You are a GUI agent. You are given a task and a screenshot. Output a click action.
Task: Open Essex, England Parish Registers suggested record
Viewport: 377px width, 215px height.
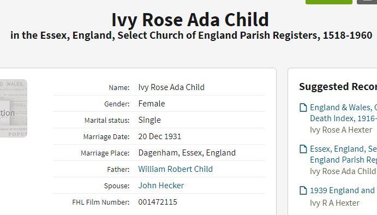(343, 154)
